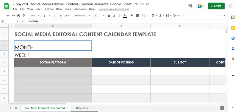Open comment history icon
The width and height of the screenshot is (238, 112).
coord(190,6)
